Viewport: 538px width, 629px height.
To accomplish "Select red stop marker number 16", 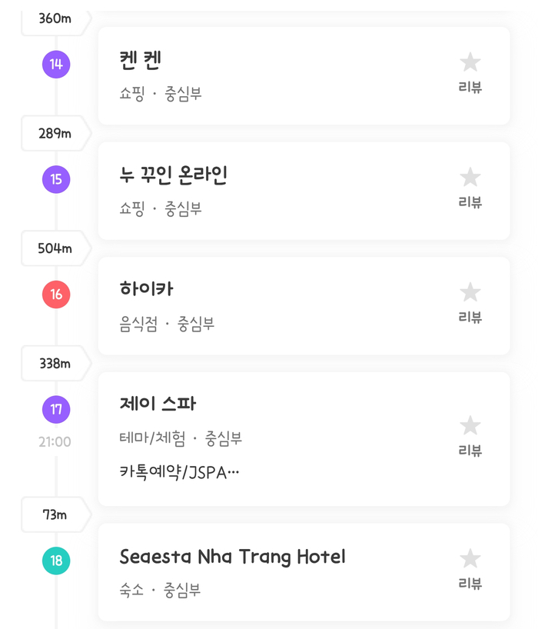I will (x=56, y=295).
